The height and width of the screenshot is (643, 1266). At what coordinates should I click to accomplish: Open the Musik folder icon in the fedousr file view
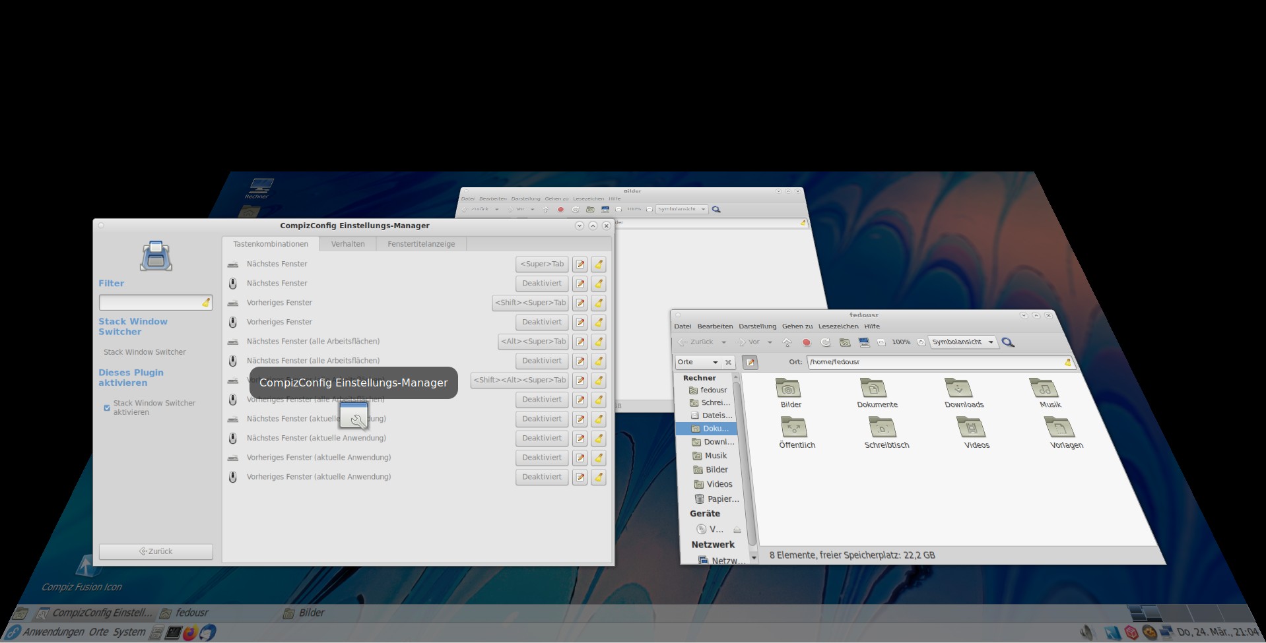(x=1044, y=388)
